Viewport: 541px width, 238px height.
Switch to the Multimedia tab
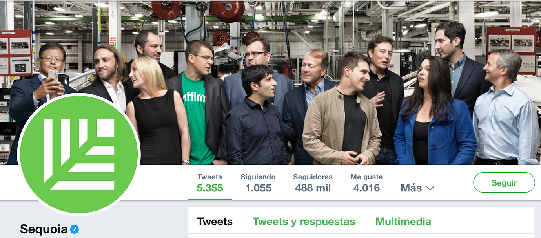click(x=403, y=221)
